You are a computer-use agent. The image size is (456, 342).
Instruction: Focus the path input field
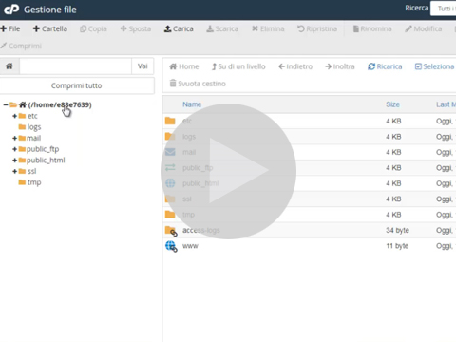(75, 66)
